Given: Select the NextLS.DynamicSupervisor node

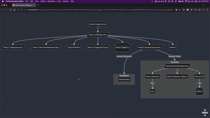Looking at the screenshot, I should [149, 47].
